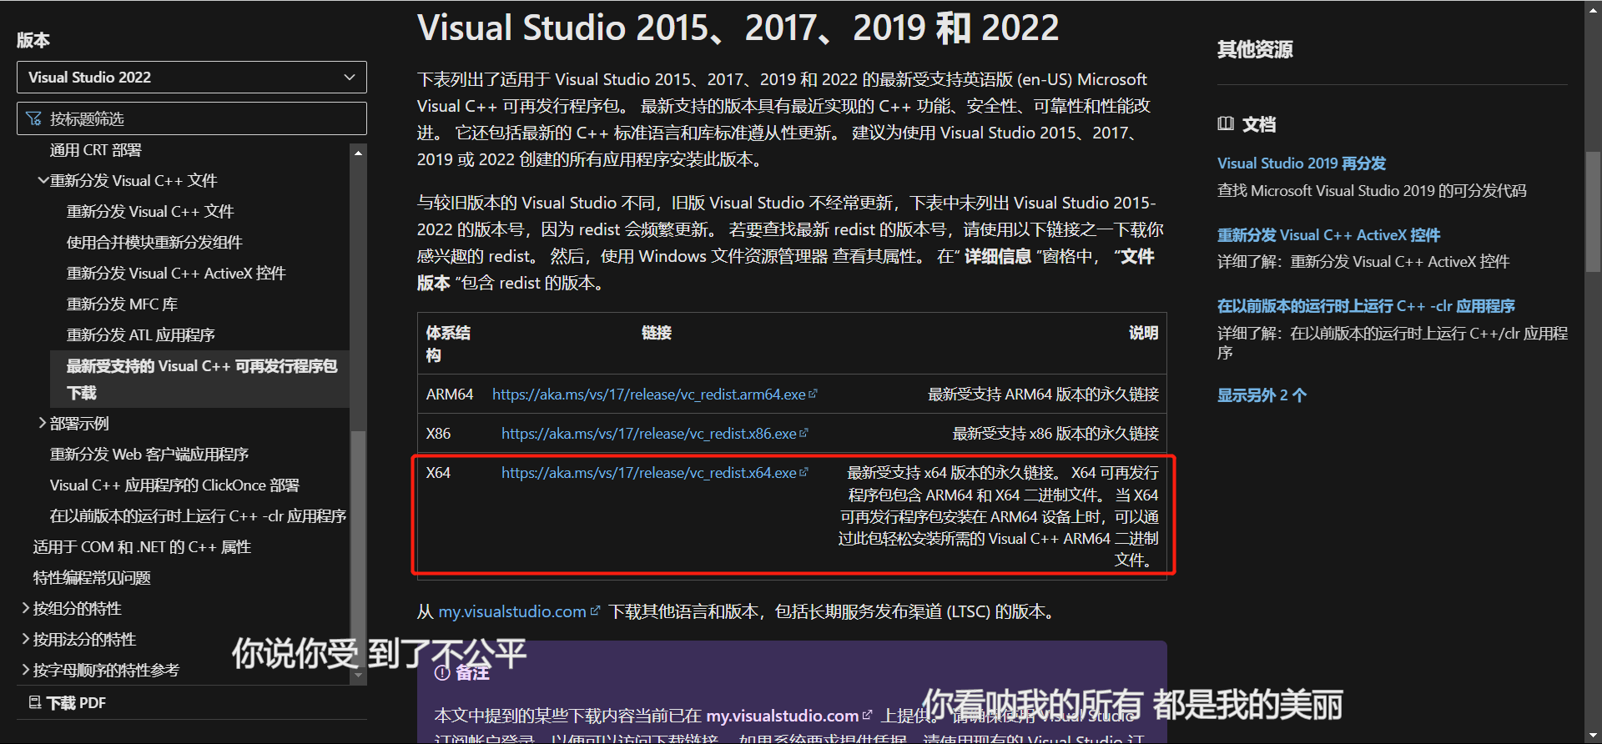
Task: Click external-link icon after my.visualstudio.com below table
Action: pos(595,611)
